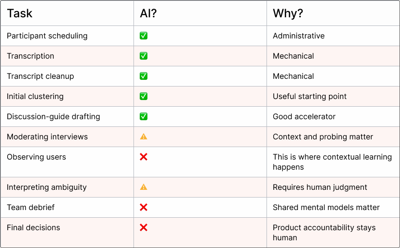Click the red X beside Team debrief

click(x=144, y=208)
